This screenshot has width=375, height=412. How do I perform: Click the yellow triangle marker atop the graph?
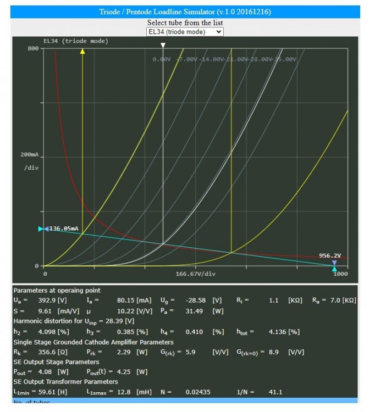pyautogui.click(x=82, y=51)
